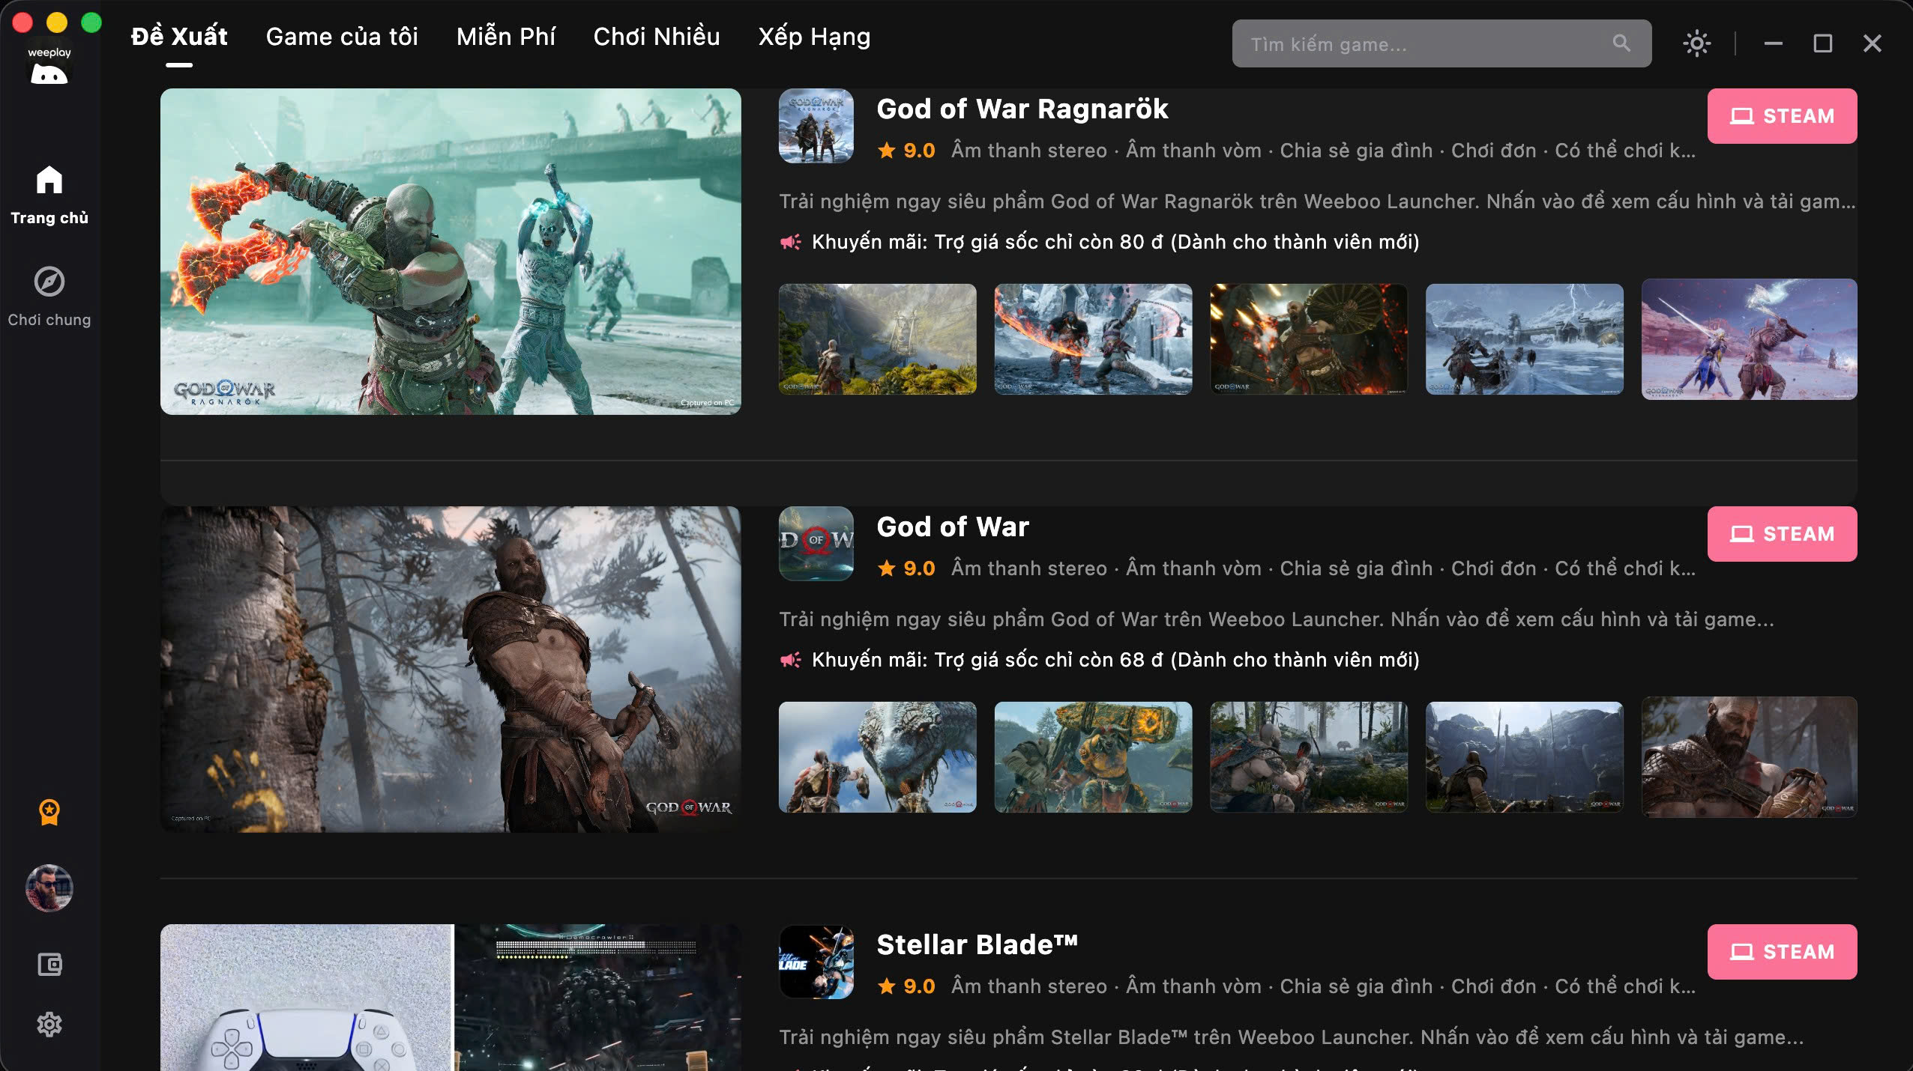
Task: Open the Miễn Phí tab
Action: (506, 36)
